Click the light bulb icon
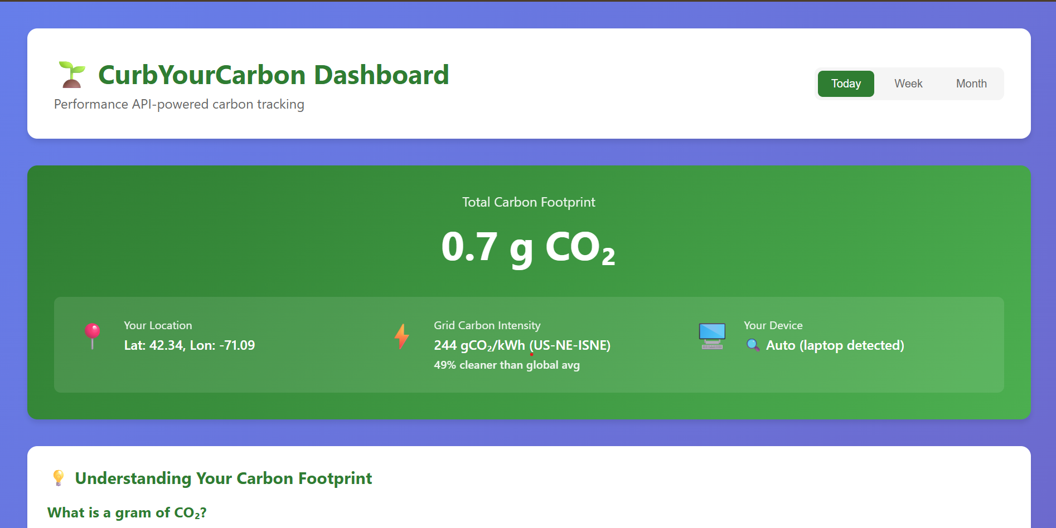1056x528 pixels. point(58,478)
